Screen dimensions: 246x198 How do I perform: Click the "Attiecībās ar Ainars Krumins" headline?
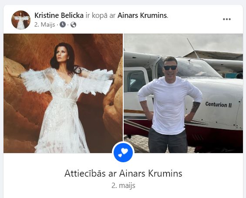[x=123, y=173]
